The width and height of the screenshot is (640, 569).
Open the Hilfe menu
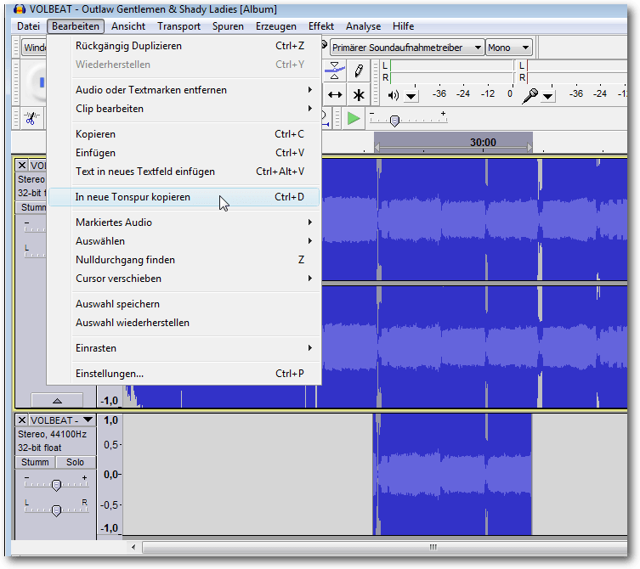(403, 26)
